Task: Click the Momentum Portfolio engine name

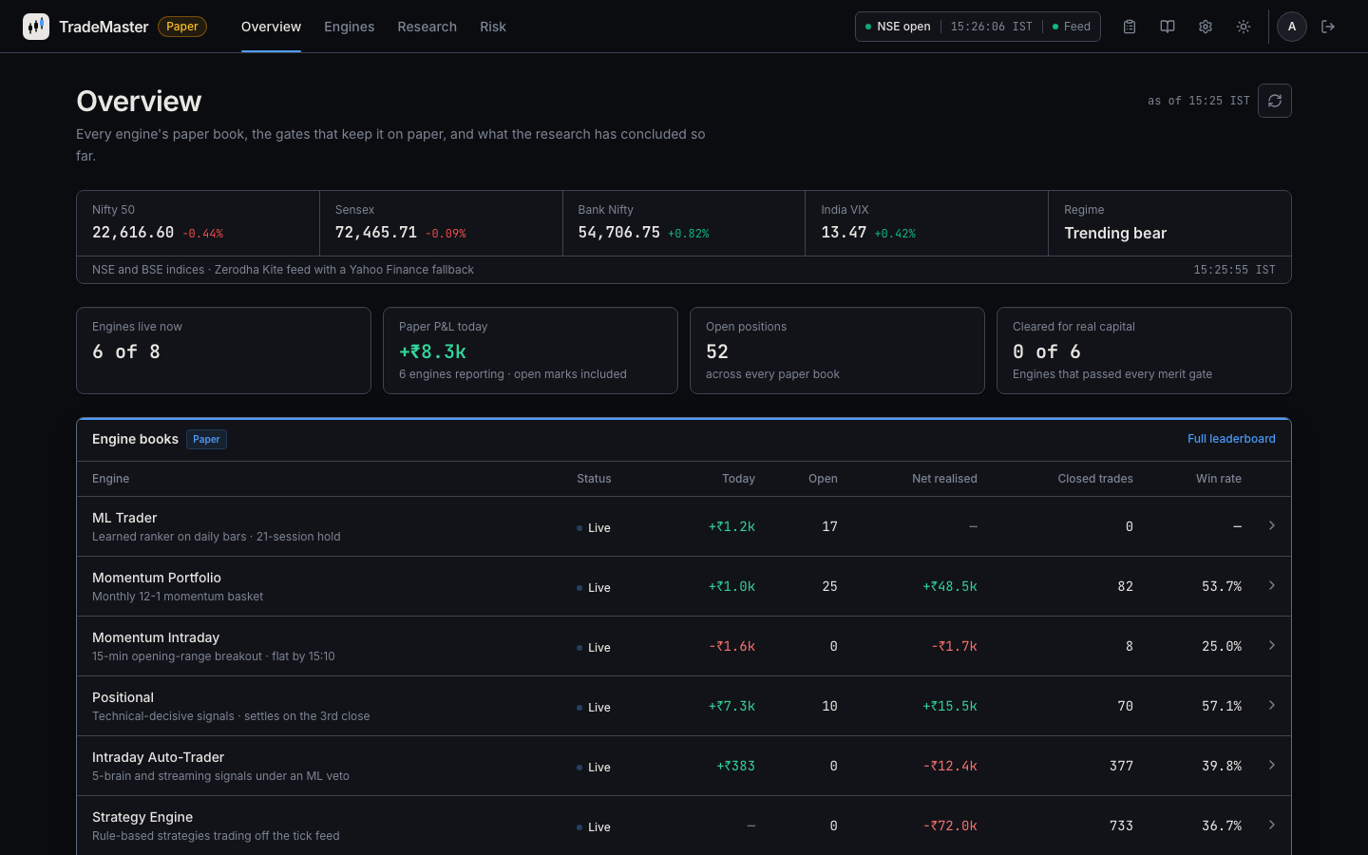Action: coord(157,578)
